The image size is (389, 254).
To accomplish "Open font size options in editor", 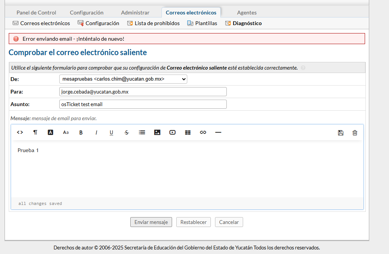I will [x=66, y=132].
